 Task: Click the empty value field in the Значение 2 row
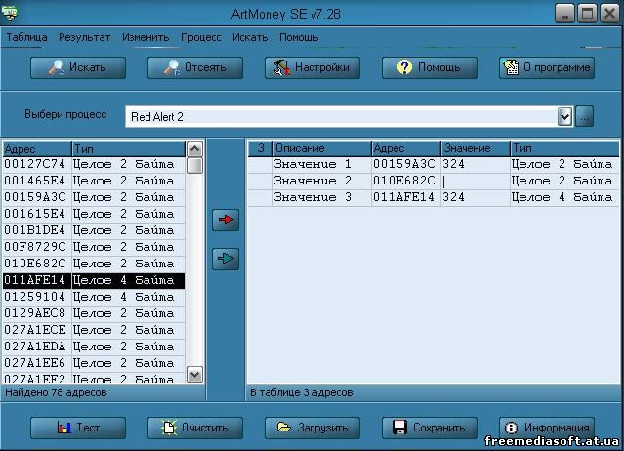[x=476, y=181]
